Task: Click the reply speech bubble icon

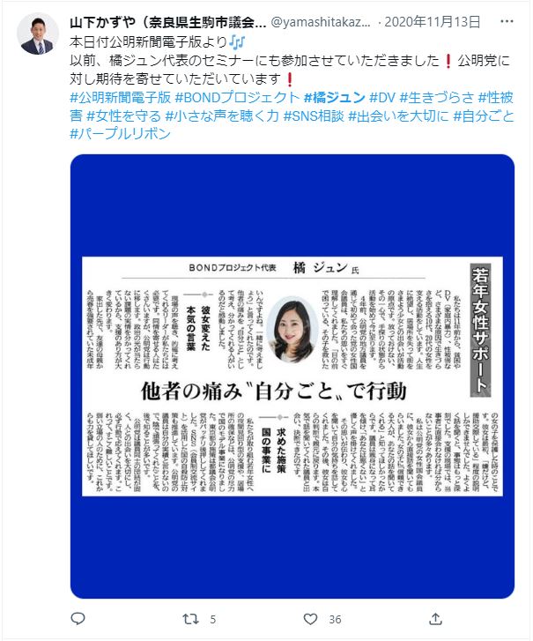Action: (78, 618)
